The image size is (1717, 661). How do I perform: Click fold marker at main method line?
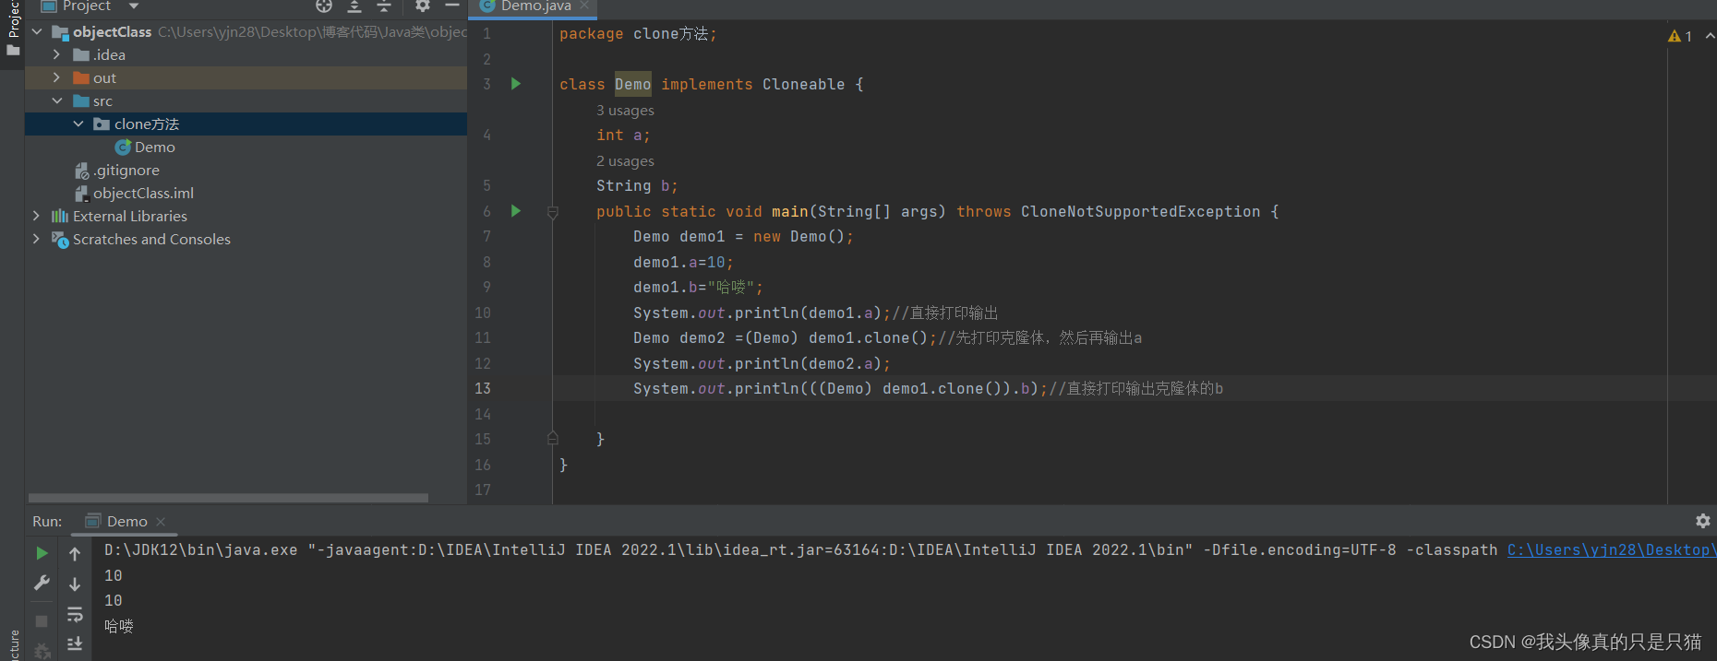pyautogui.click(x=553, y=212)
